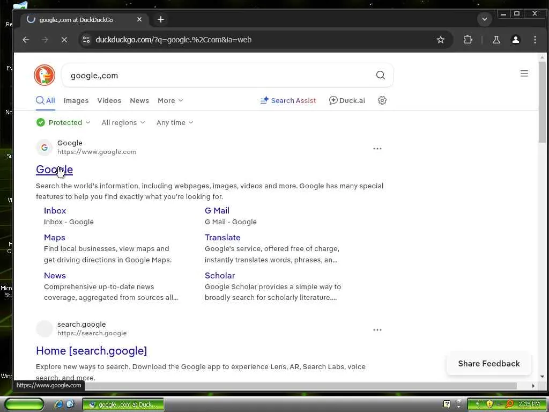The height and width of the screenshot is (412, 549).
Task: Open the Google result title link
Action: pos(54,170)
